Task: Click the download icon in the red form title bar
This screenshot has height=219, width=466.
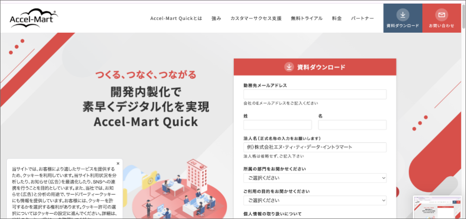Action: 289,67
